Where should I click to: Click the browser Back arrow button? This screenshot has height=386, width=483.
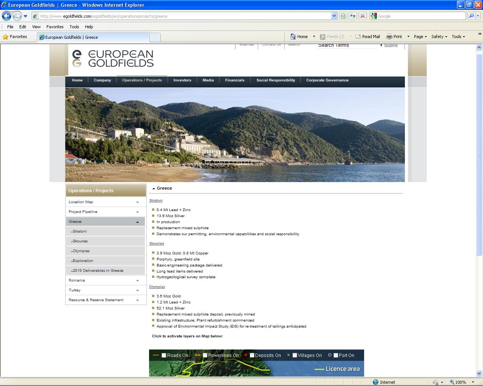[6, 16]
